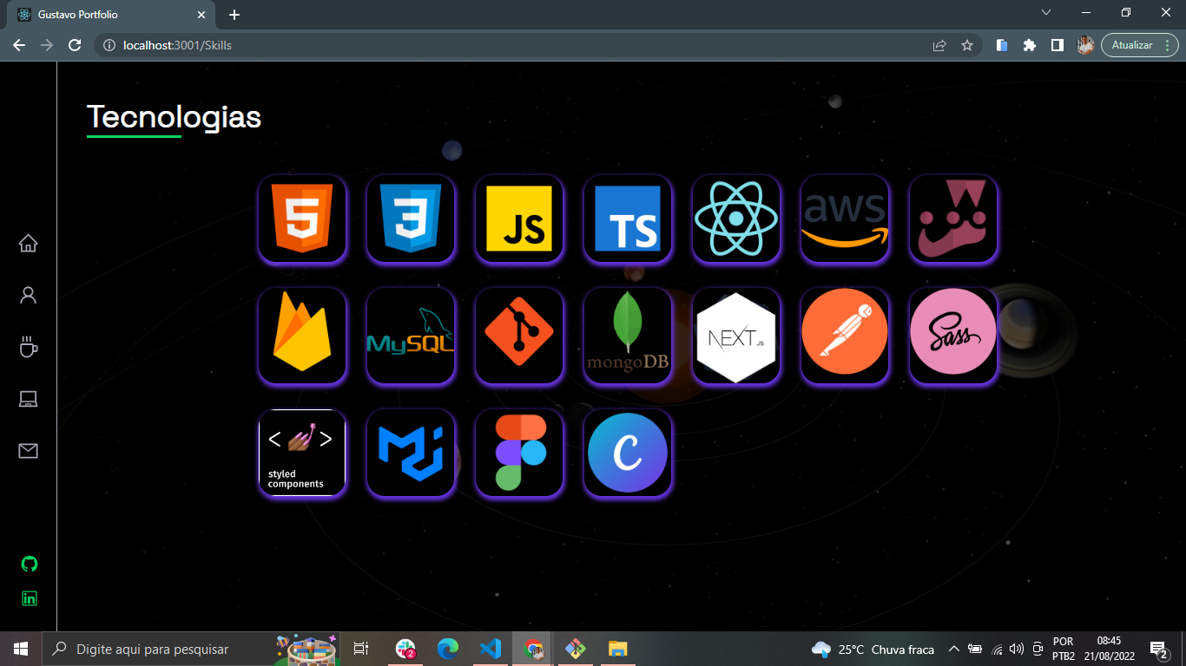Click the React atom logo card

coord(736,219)
